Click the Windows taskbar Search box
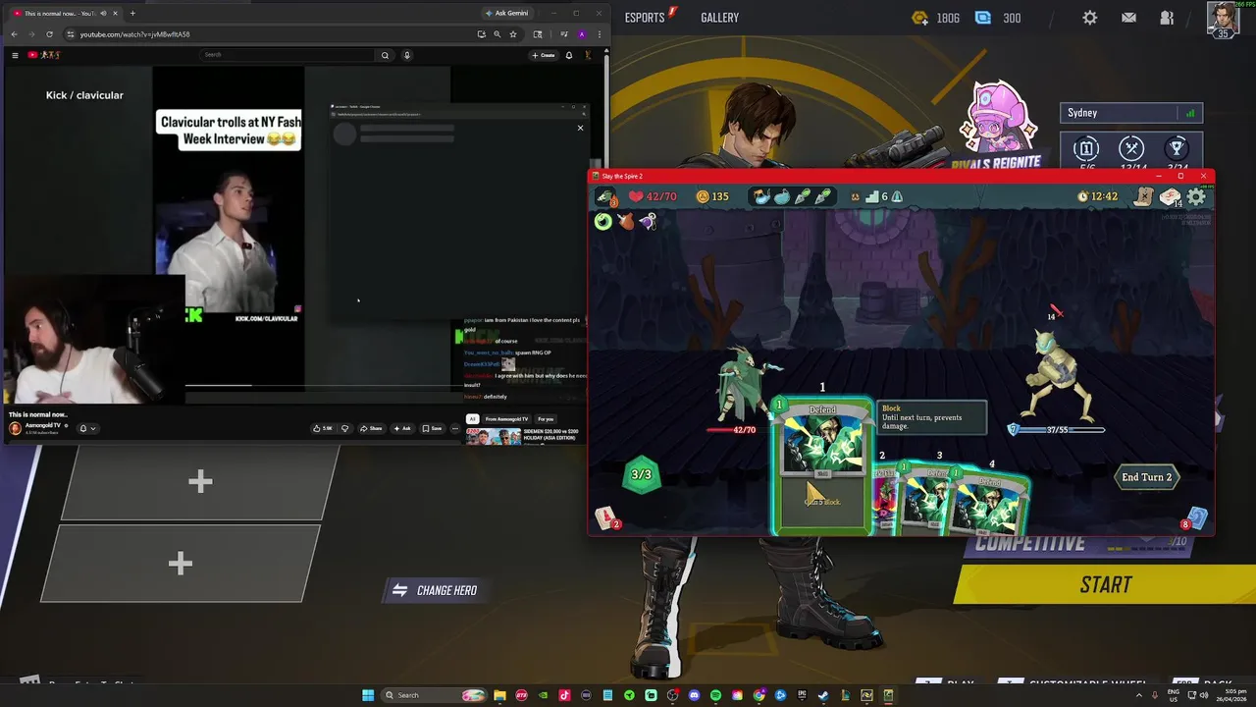Viewport: 1256px width, 707px height. pos(433,695)
